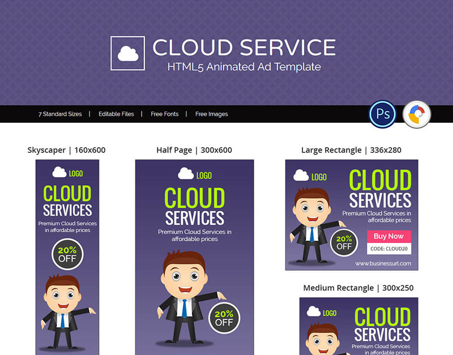
Task: Click the 20% OFF badge in Half Page banner
Action: [224, 318]
